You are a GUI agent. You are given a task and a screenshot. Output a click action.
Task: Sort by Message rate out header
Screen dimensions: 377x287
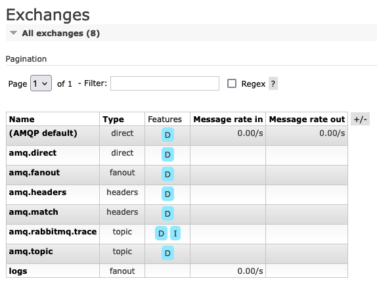coord(307,120)
